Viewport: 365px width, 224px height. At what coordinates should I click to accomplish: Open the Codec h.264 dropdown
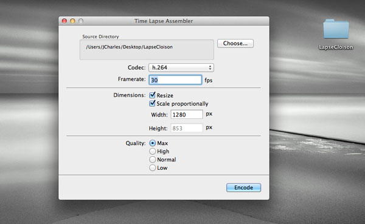[181, 67]
